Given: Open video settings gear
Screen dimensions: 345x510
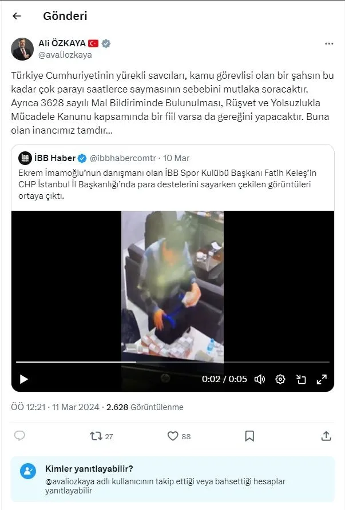Looking at the screenshot, I should click(280, 379).
